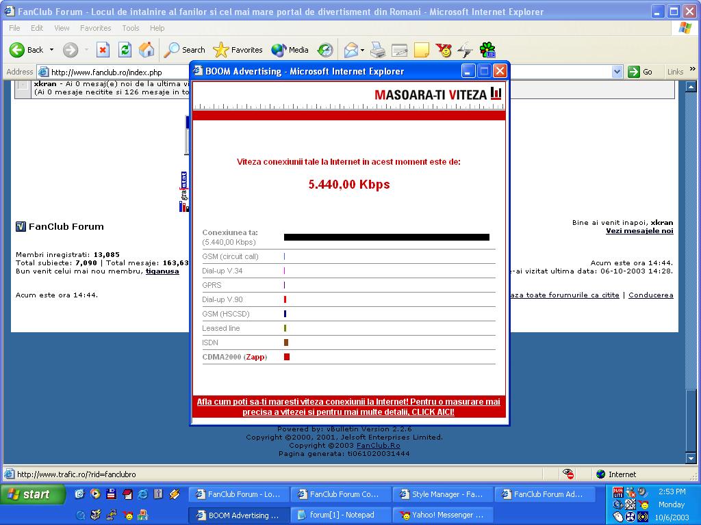Print the page with the printer icon
701x525 pixels.
pyautogui.click(x=378, y=50)
